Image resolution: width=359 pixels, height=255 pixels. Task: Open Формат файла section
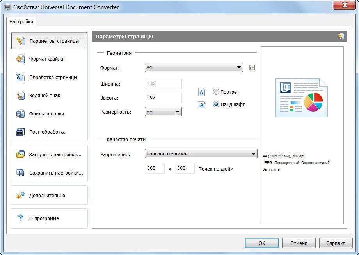[49, 59]
